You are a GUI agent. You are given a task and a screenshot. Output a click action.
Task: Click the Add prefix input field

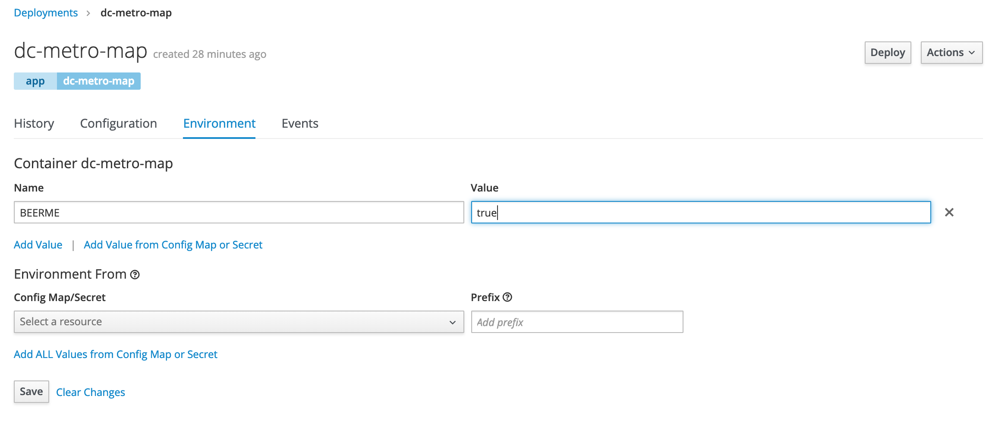click(x=577, y=322)
